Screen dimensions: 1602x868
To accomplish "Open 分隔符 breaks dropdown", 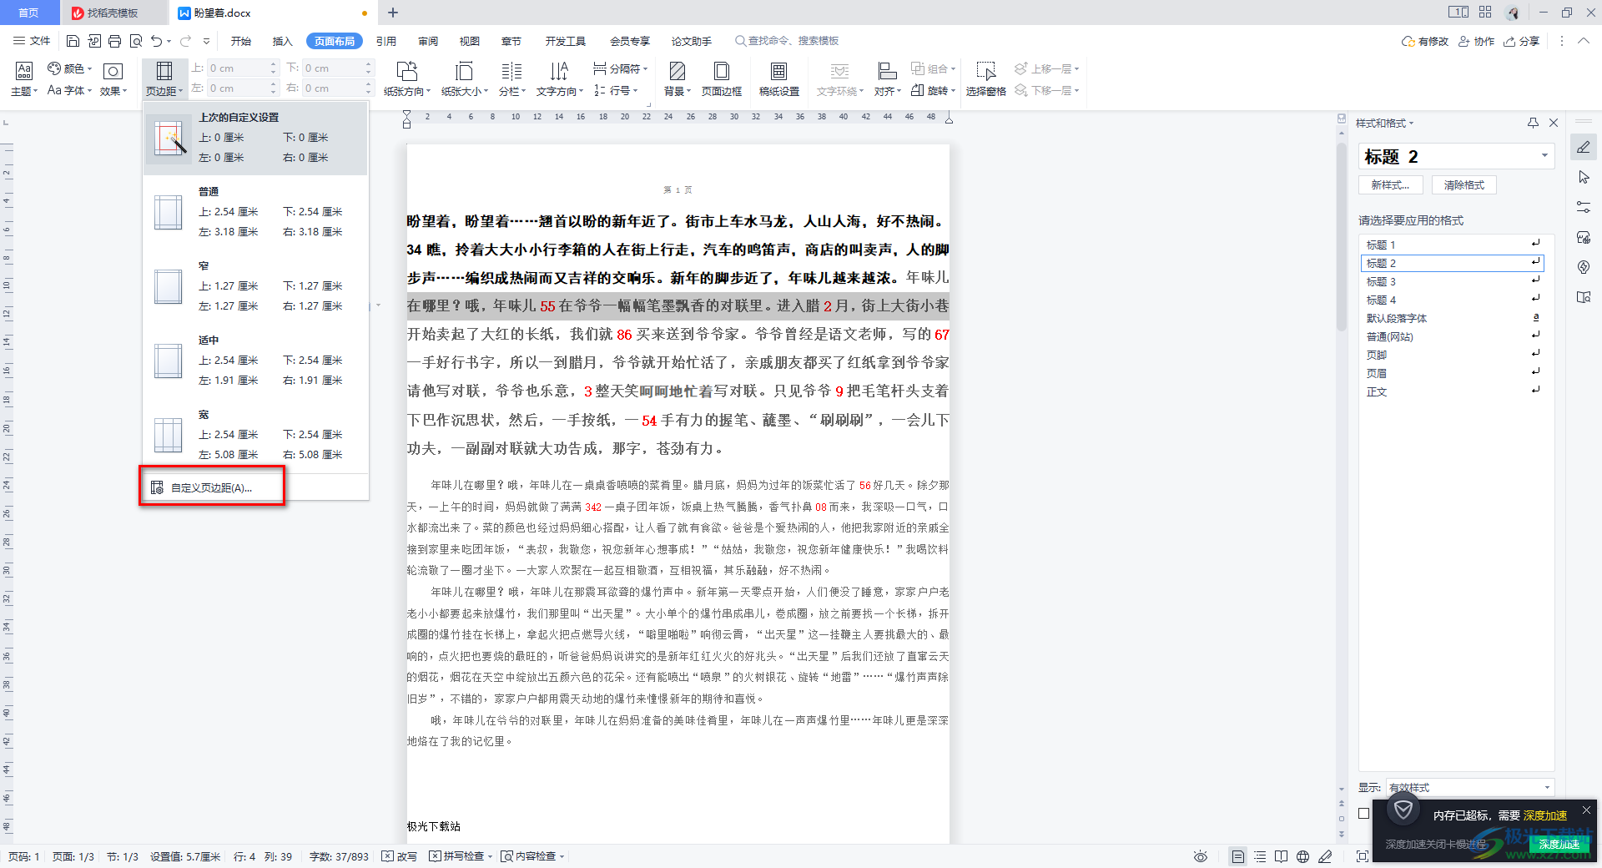I will (x=620, y=68).
